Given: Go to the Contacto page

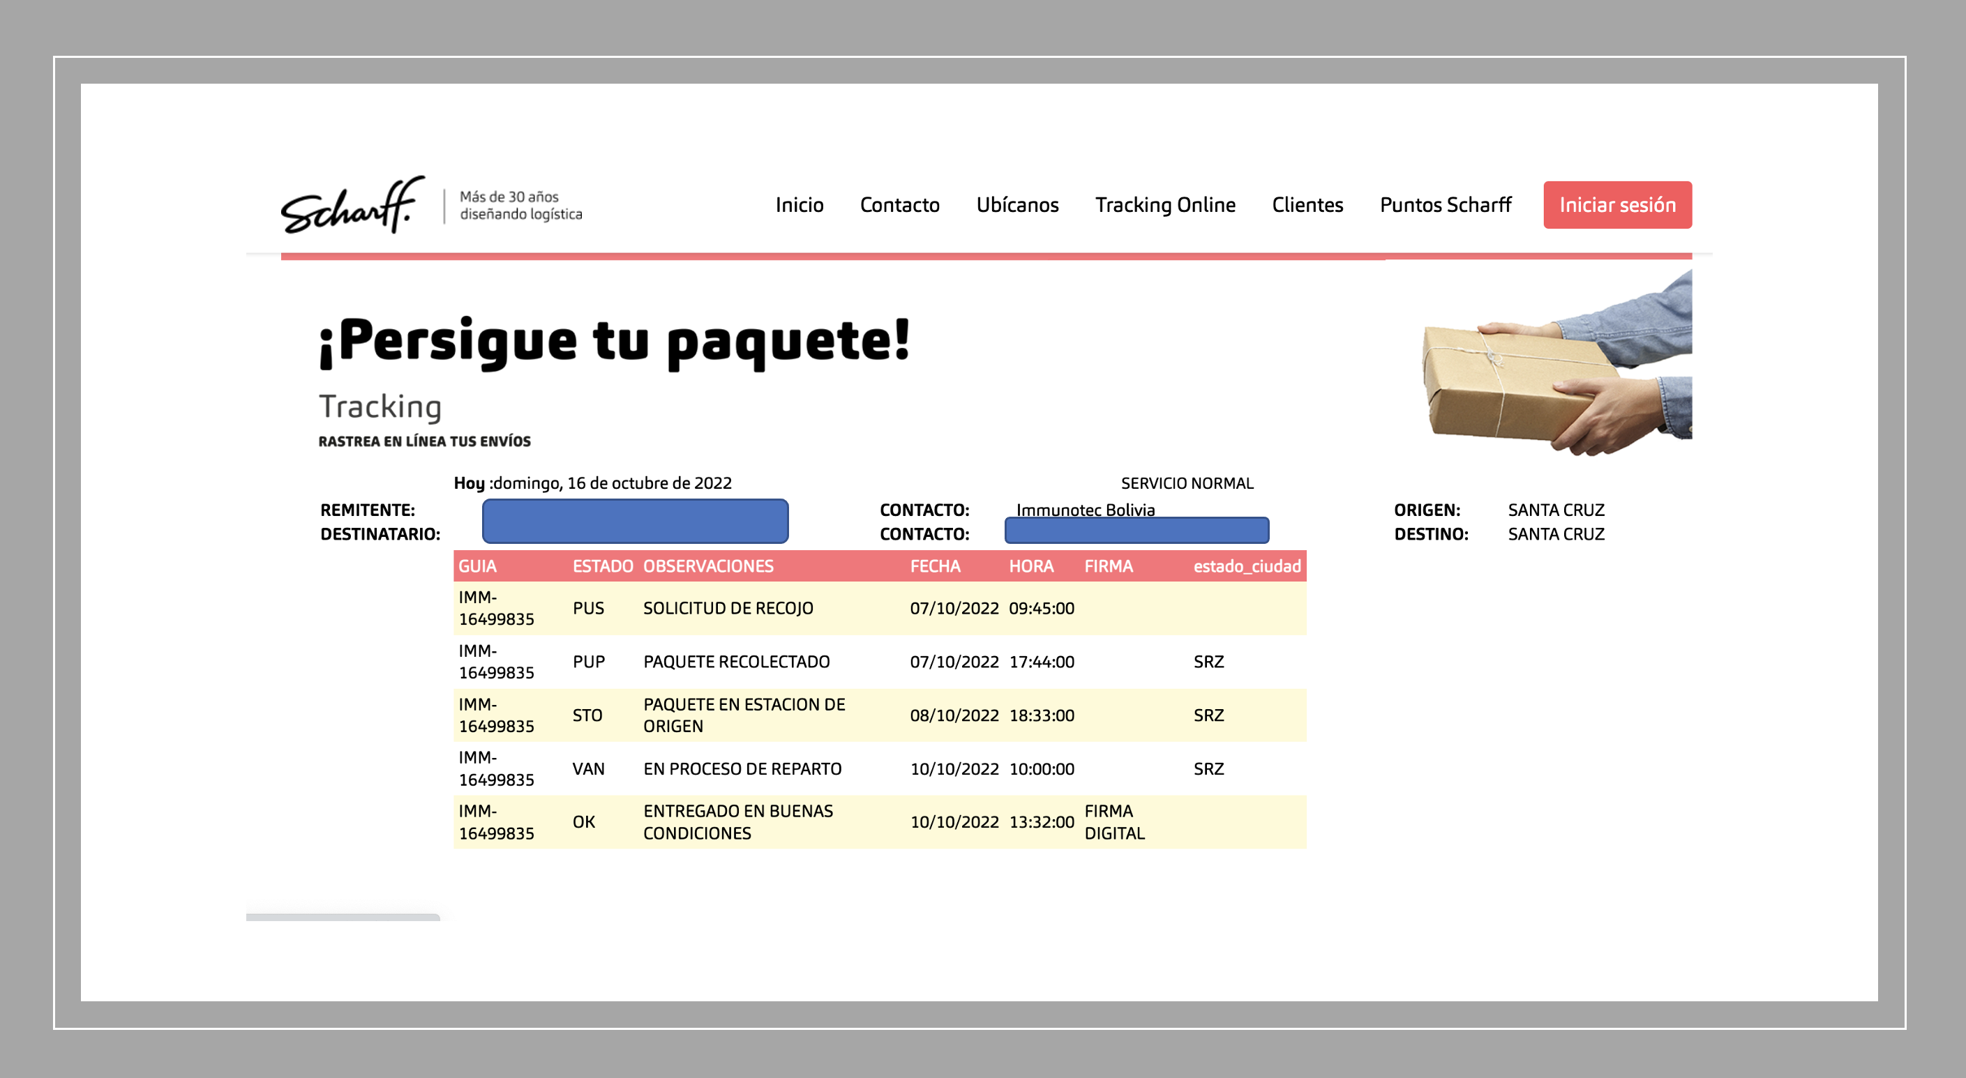Looking at the screenshot, I should click(x=899, y=205).
